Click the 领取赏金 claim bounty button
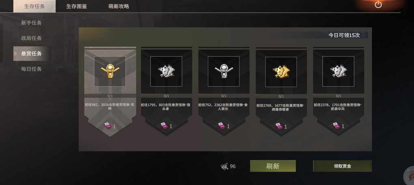Image resolution: width=414 pixels, height=185 pixels. coord(343,166)
